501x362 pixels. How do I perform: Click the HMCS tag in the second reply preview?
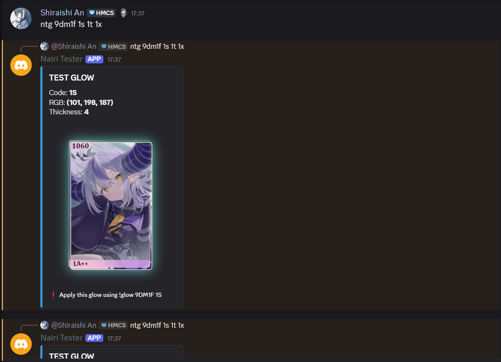(x=113, y=325)
